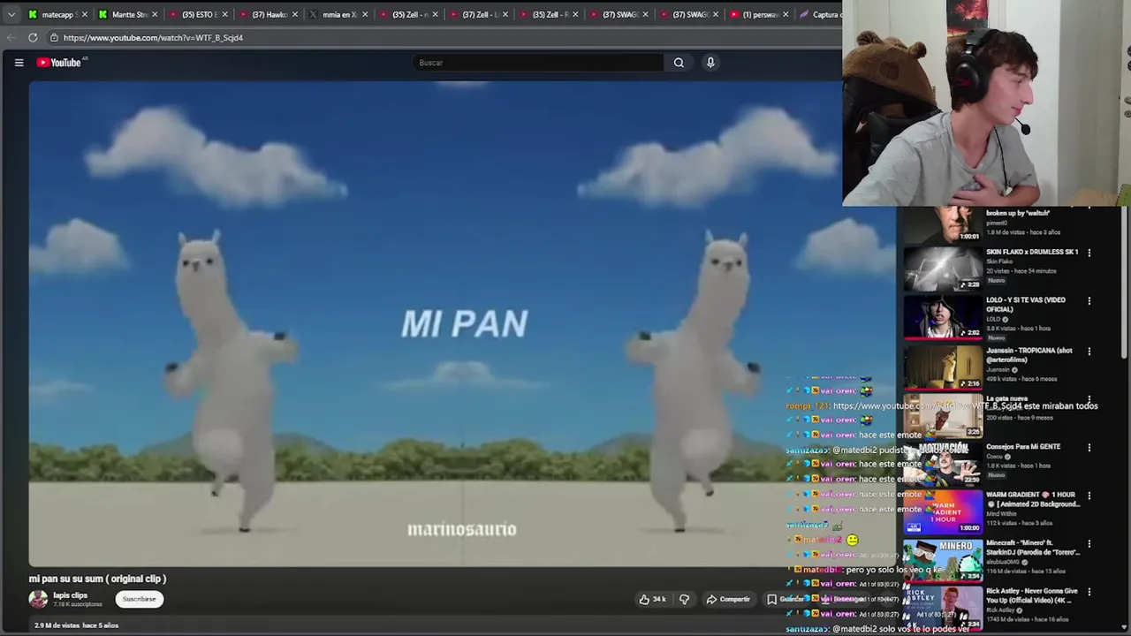Switch to the mmia en X tab

339,14
